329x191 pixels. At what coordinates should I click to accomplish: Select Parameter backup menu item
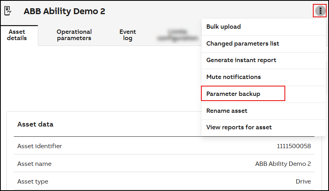click(233, 94)
